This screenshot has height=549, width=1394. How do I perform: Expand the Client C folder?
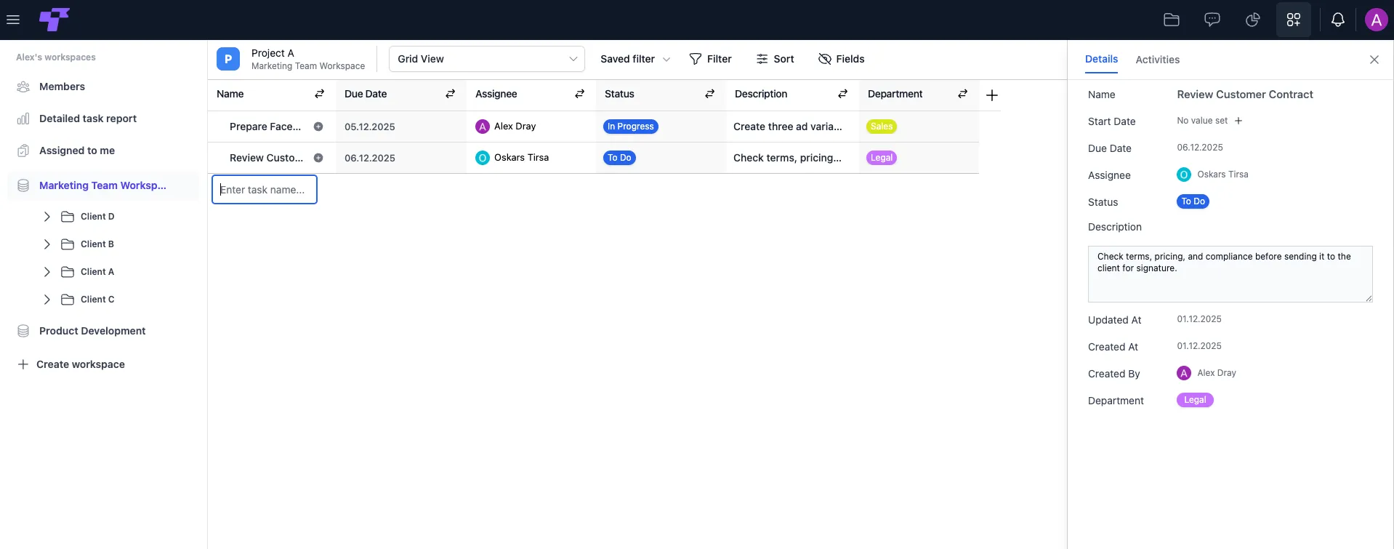coord(47,300)
